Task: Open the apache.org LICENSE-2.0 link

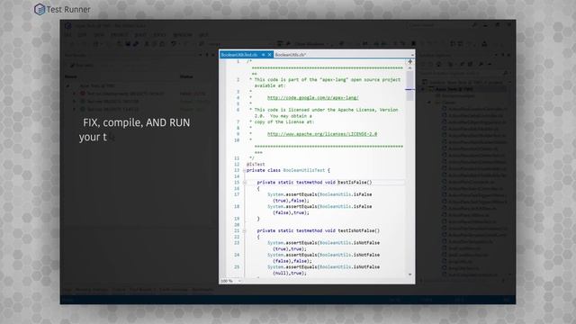Action: [x=322, y=134]
